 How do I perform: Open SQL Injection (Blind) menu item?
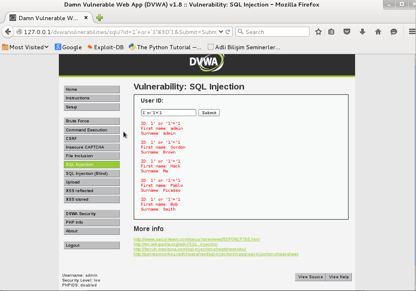click(91, 174)
